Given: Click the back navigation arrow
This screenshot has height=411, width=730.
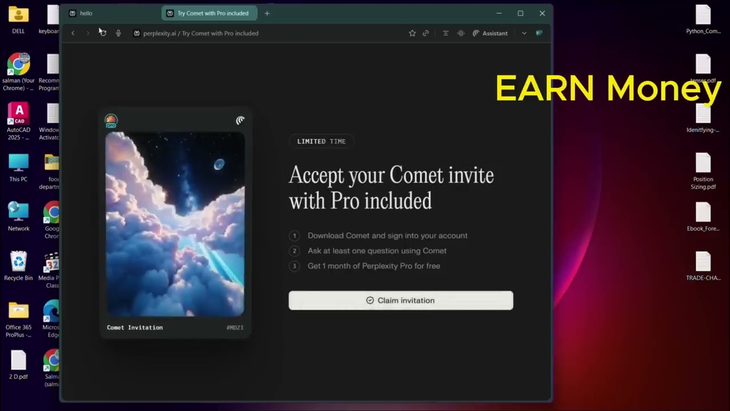Looking at the screenshot, I should pyautogui.click(x=73, y=33).
